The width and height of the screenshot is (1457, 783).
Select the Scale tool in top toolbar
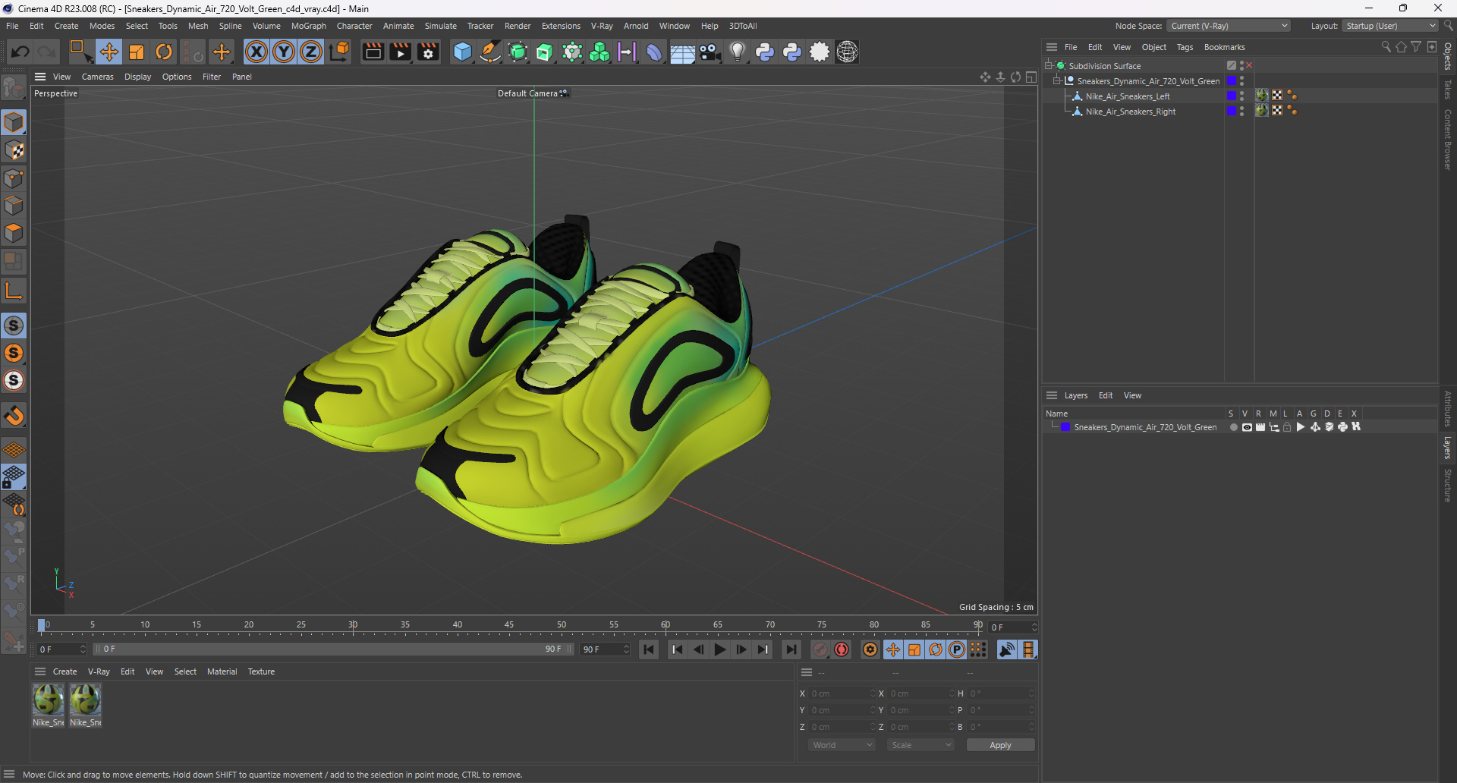(137, 52)
